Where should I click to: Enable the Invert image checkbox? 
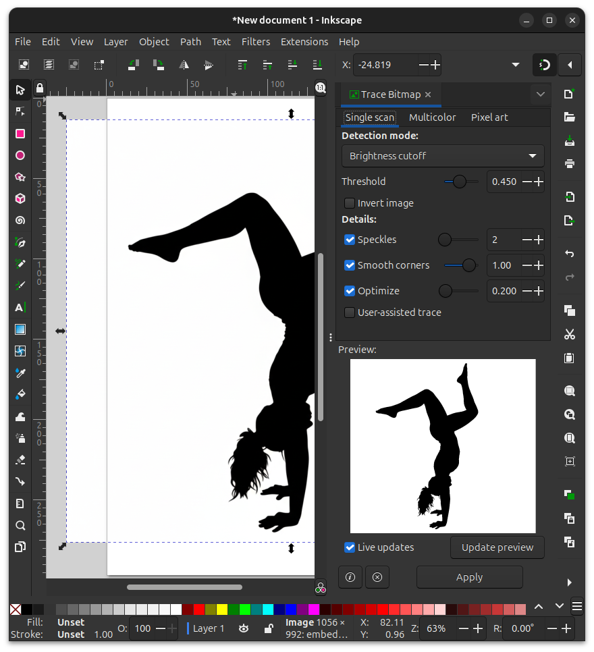coord(350,203)
